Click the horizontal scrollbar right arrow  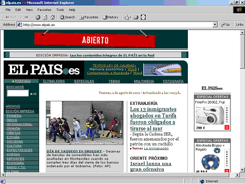point(237,175)
